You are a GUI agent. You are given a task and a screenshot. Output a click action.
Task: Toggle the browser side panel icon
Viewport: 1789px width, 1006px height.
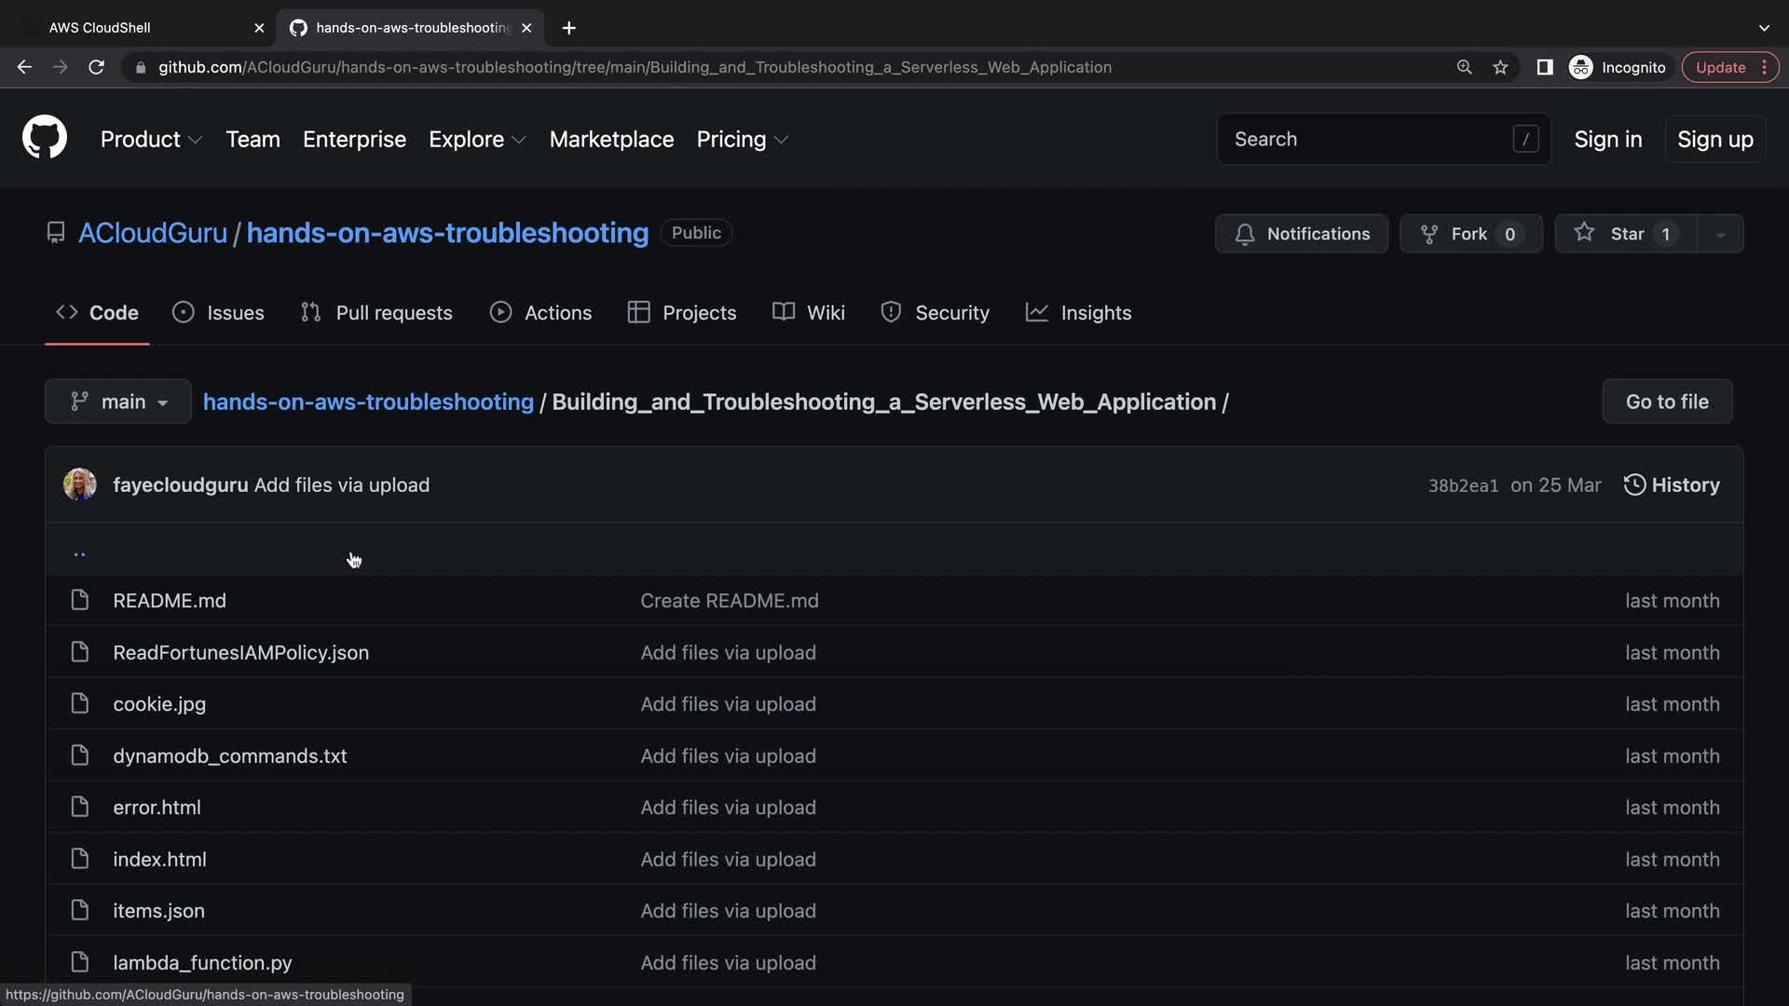[x=1544, y=67]
